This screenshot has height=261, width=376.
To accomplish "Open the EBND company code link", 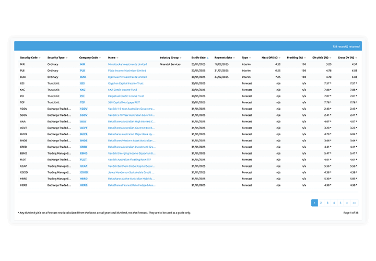I will pos(84,153).
